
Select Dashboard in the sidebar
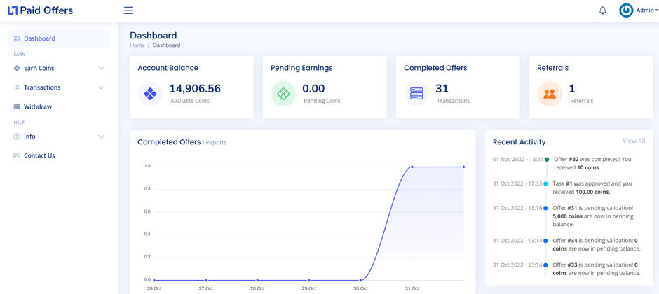pos(39,38)
